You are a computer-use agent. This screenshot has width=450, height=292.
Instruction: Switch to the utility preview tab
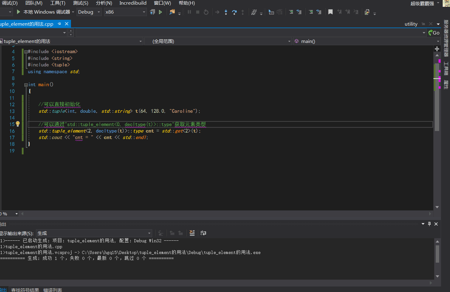tap(411, 24)
